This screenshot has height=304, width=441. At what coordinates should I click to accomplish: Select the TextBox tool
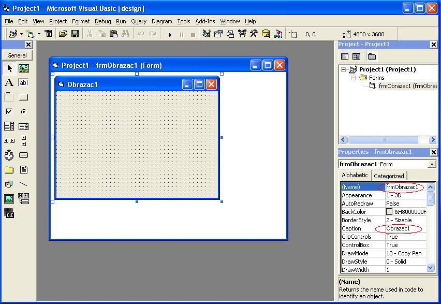tap(24, 83)
